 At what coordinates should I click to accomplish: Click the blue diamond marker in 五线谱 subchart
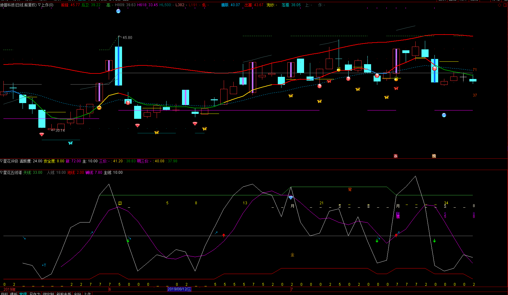coord(291,197)
